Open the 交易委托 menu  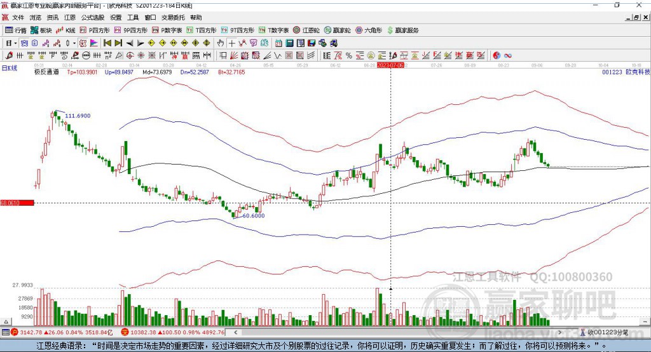click(x=173, y=17)
